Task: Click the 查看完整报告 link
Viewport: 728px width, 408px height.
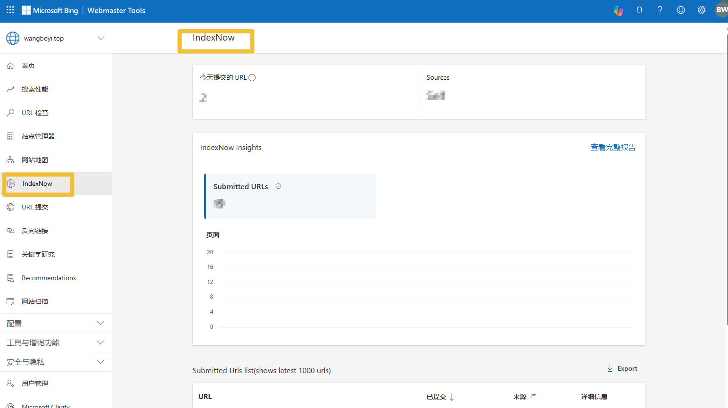Action: [612, 148]
